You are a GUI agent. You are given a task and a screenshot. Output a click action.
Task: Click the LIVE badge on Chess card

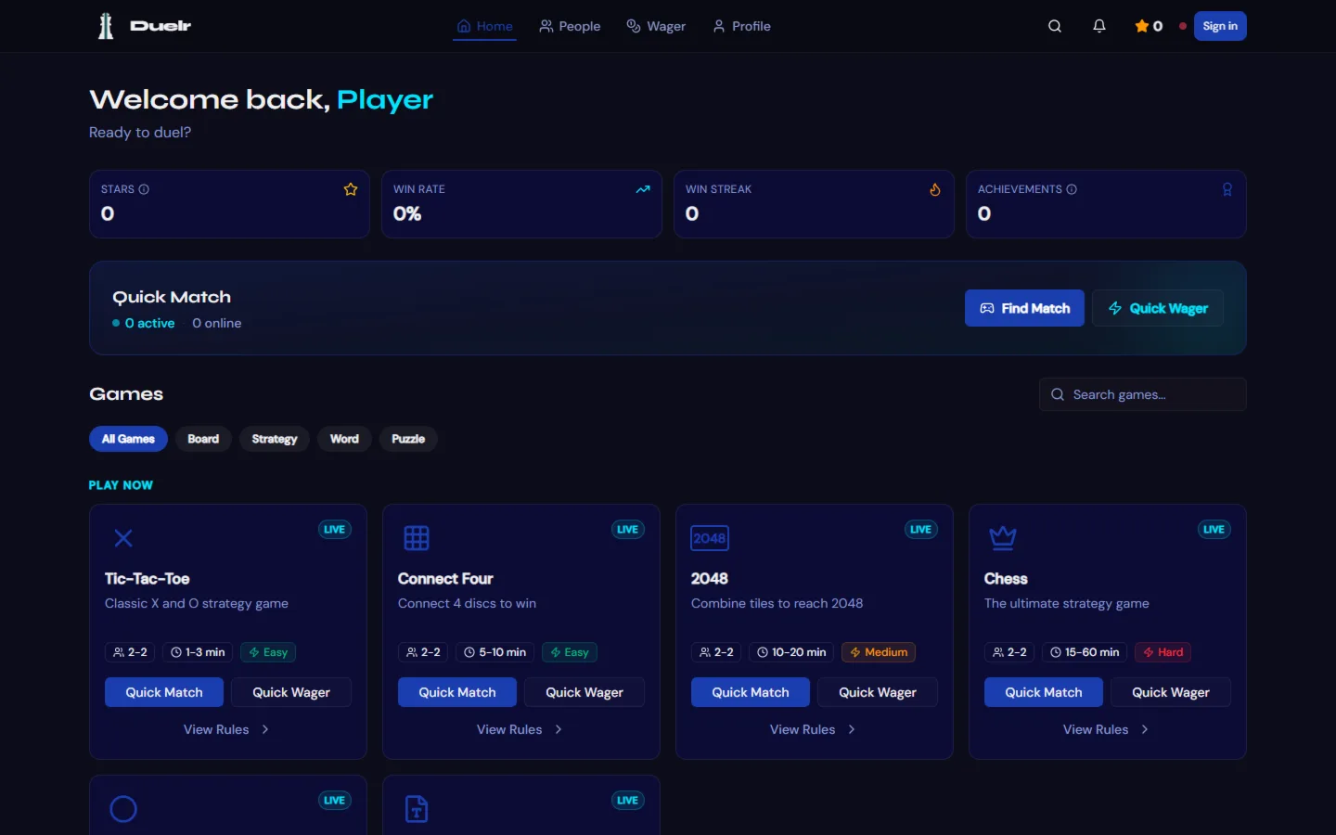[1214, 530]
